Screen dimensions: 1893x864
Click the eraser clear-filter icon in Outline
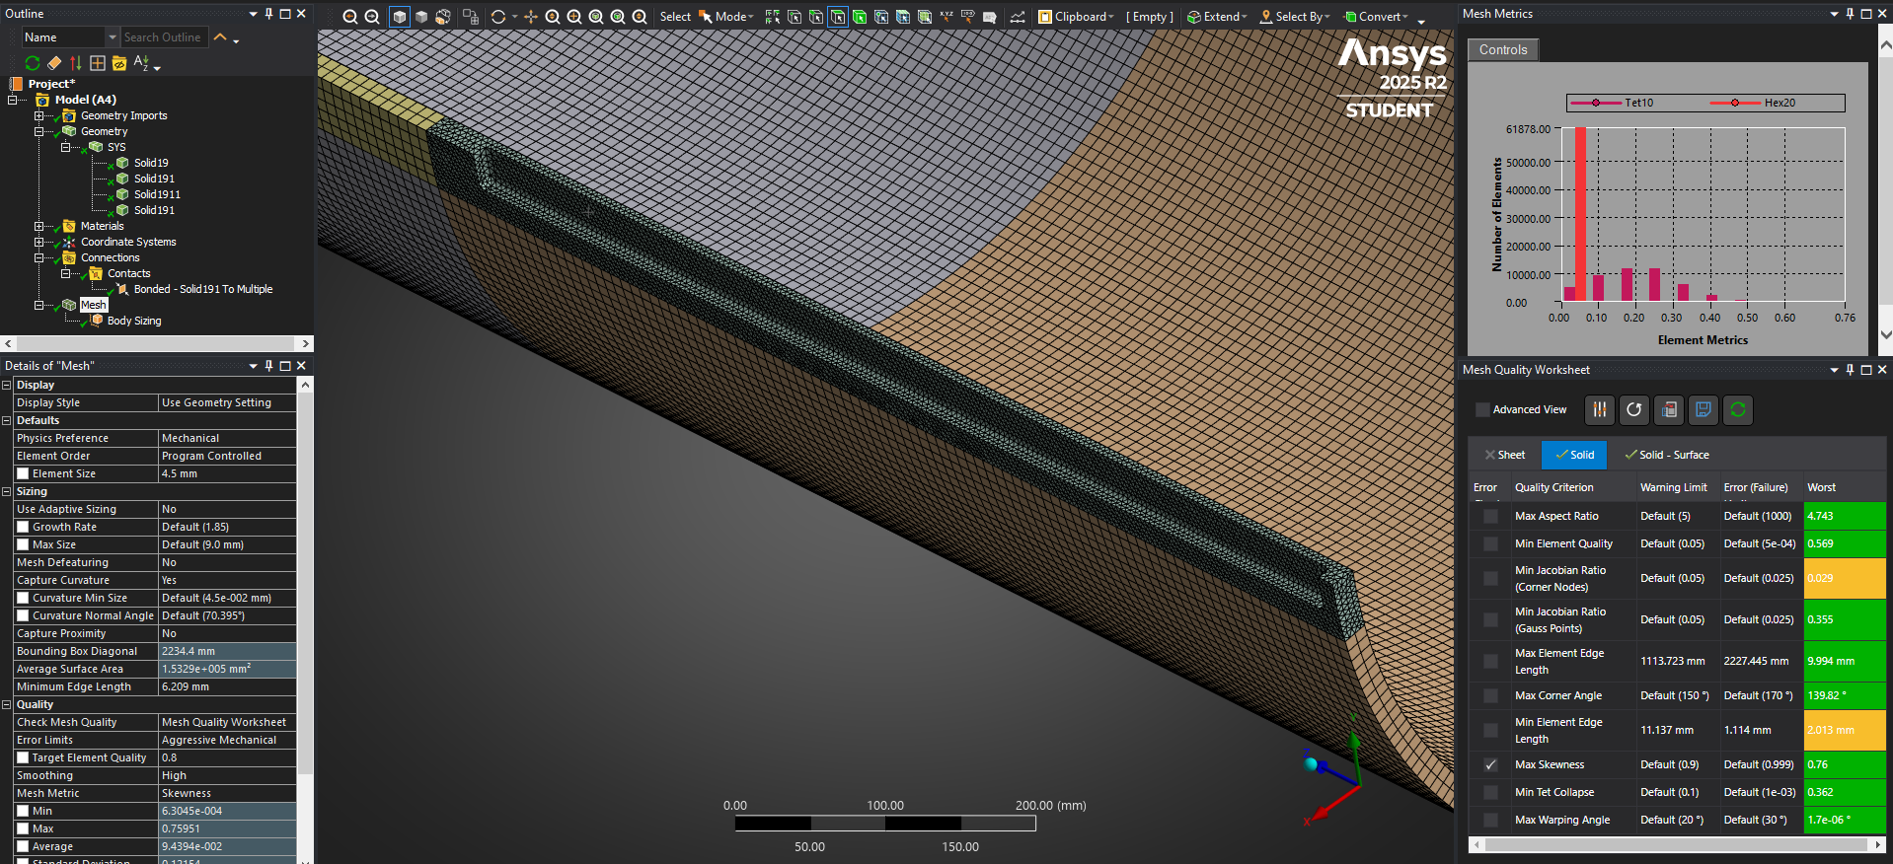[x=54, y=63]
